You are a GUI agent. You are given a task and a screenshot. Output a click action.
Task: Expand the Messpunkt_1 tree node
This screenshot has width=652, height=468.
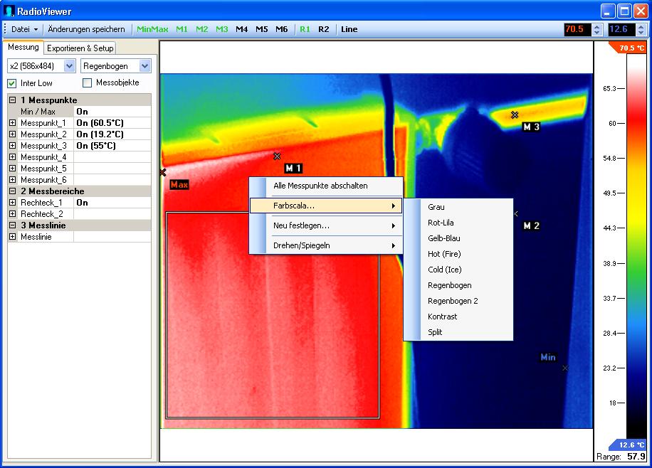(12, 123)
